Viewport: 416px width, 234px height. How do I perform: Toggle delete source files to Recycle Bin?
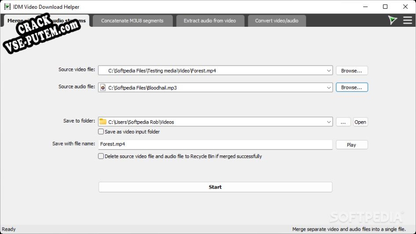pos(101,156)
